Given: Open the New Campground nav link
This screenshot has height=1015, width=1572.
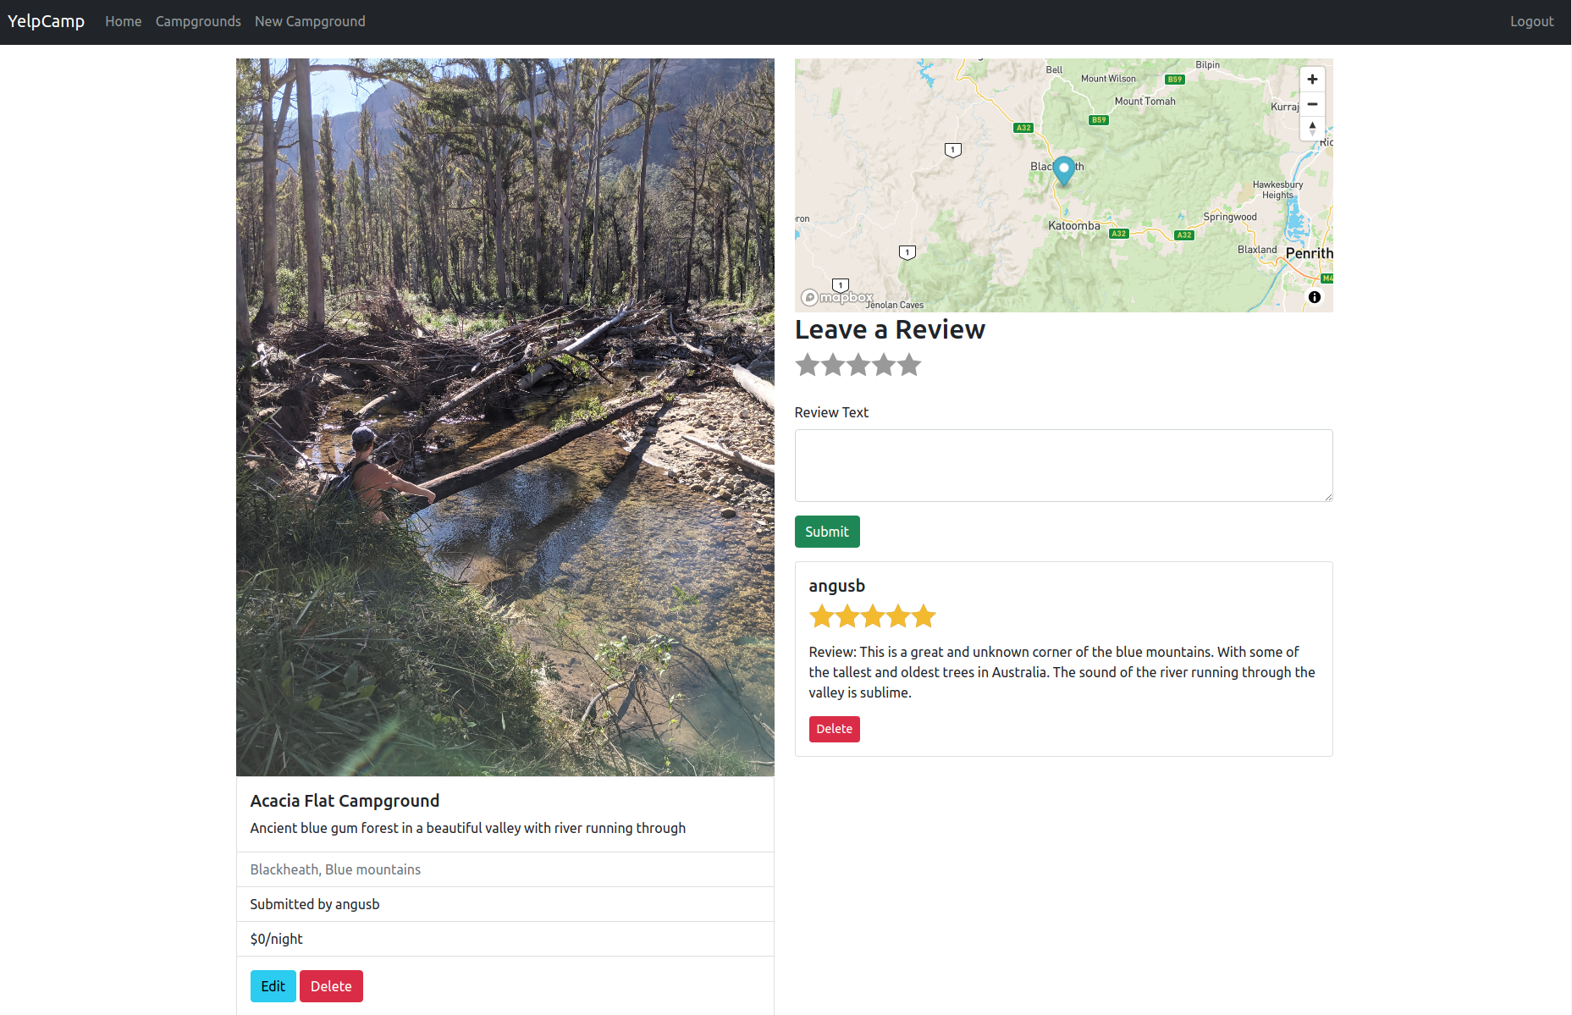Looking at the screenshot, I should 310,21.
